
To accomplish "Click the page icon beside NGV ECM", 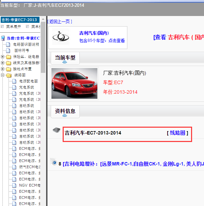I will pos(14,185).
